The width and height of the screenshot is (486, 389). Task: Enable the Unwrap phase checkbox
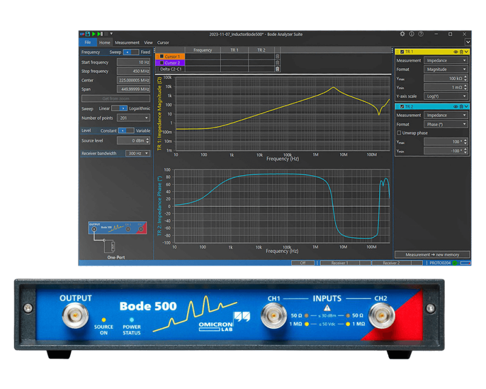(x=399, y=133)
